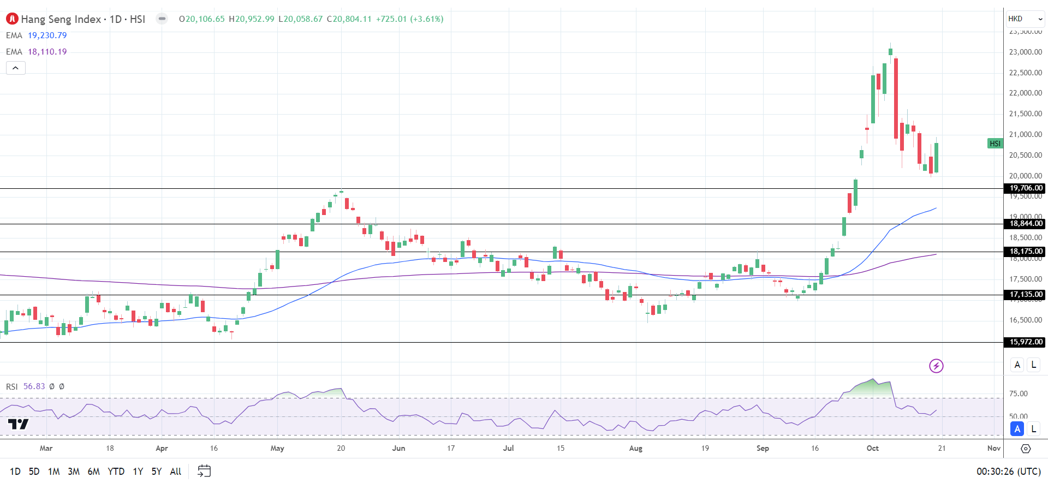Select the 19,706.00 horizontal line label
Image resolution: width=1048 pixels, height=483 pixels.
tap(1026, 188)
